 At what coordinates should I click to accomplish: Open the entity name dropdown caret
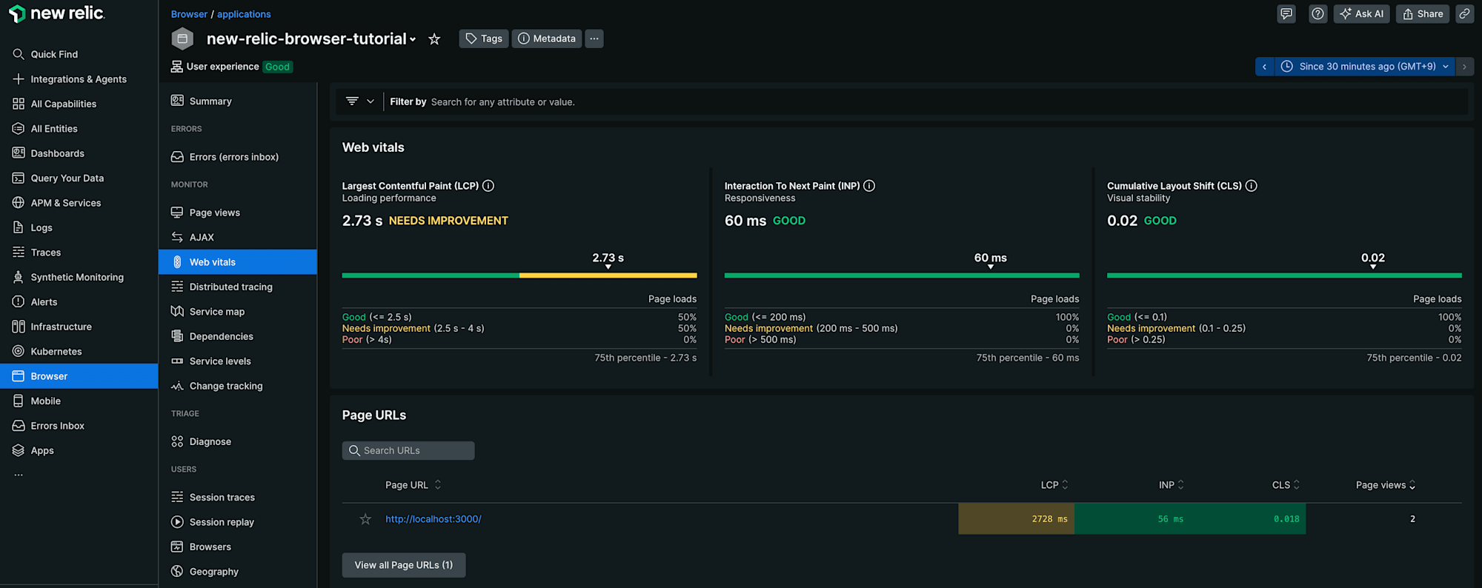pos(413,40)
